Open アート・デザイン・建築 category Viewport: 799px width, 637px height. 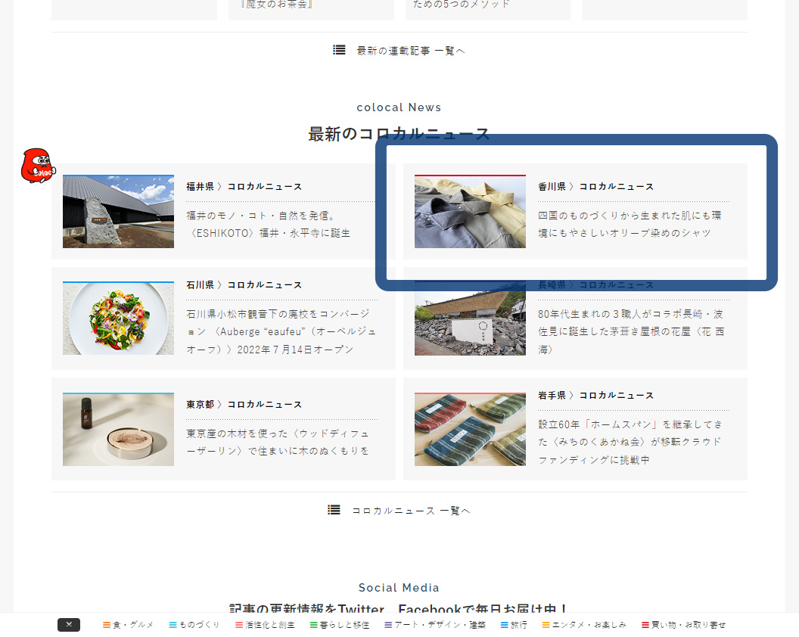pyautogui.click(x=424, y=625)
